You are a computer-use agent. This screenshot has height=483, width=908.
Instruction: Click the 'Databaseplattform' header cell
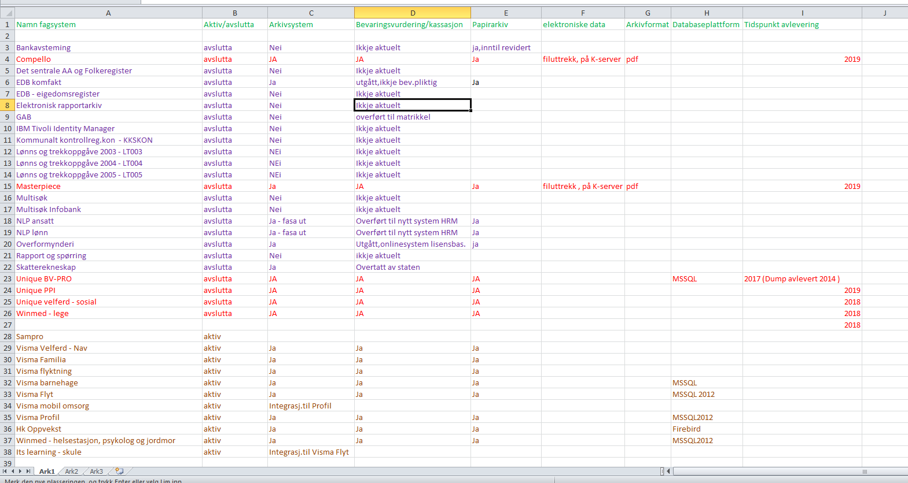(x=707, y=24)
